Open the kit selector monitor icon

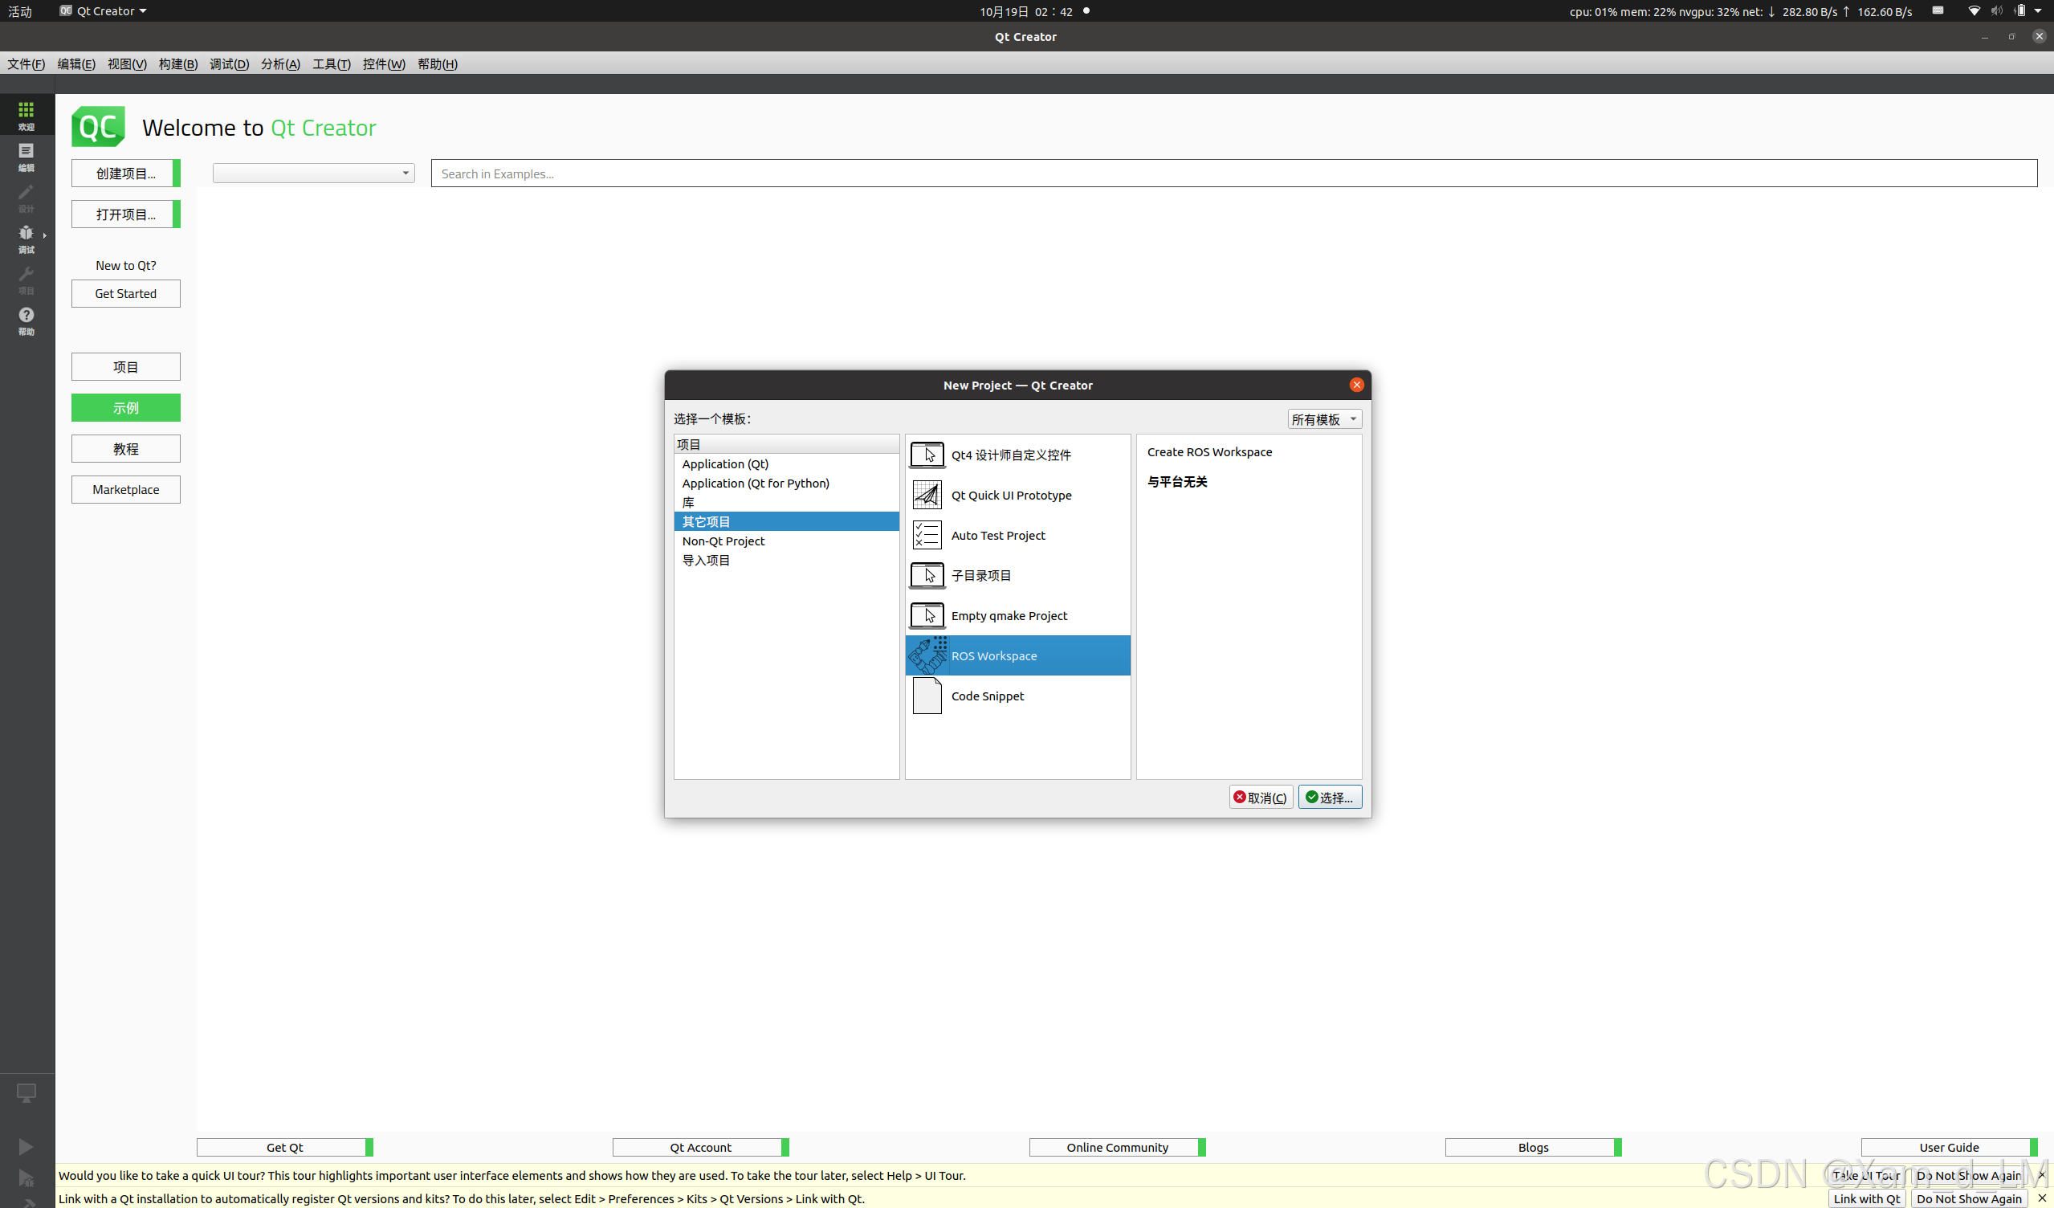(x=26, y=1093)
